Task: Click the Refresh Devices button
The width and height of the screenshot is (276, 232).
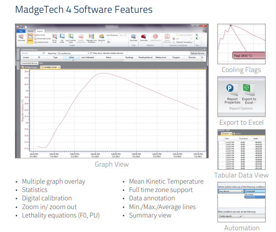Action: 198,53
